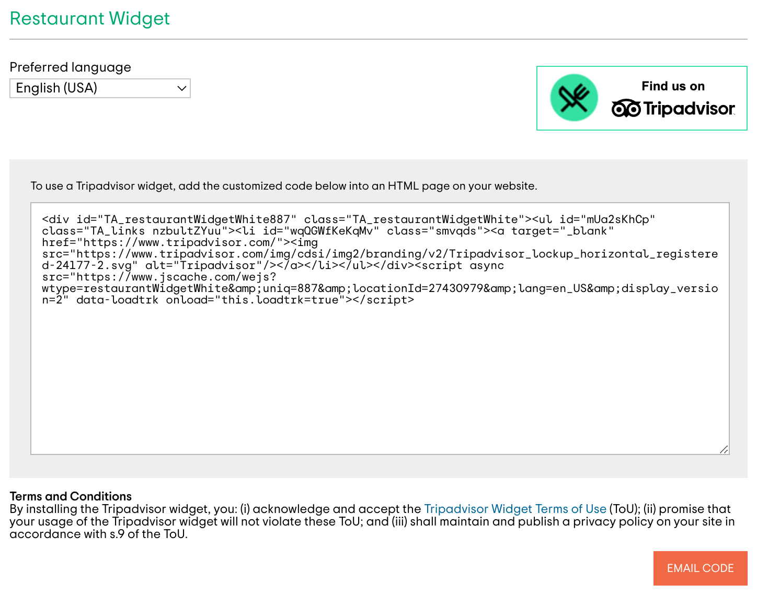
Task: Click the Preferred language label
Action: (71, 67)
